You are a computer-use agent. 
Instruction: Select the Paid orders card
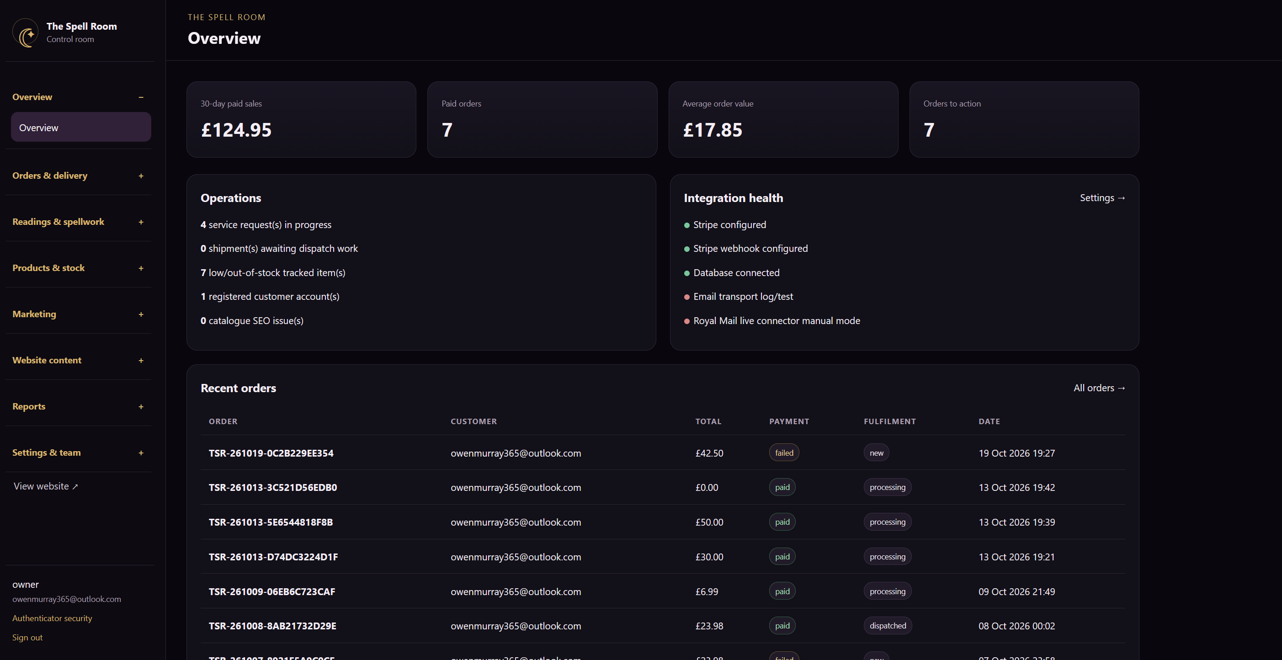coord(542,119)
